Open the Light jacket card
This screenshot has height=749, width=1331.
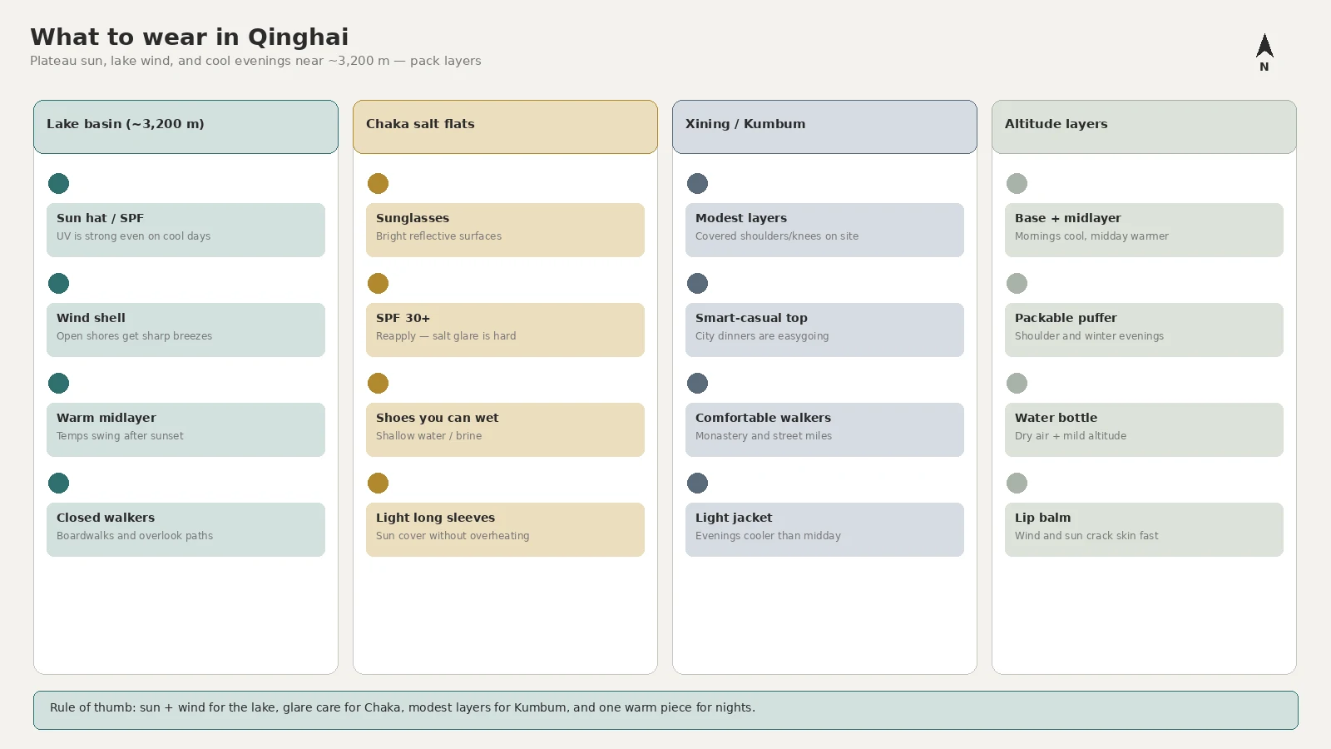(824, 529)
